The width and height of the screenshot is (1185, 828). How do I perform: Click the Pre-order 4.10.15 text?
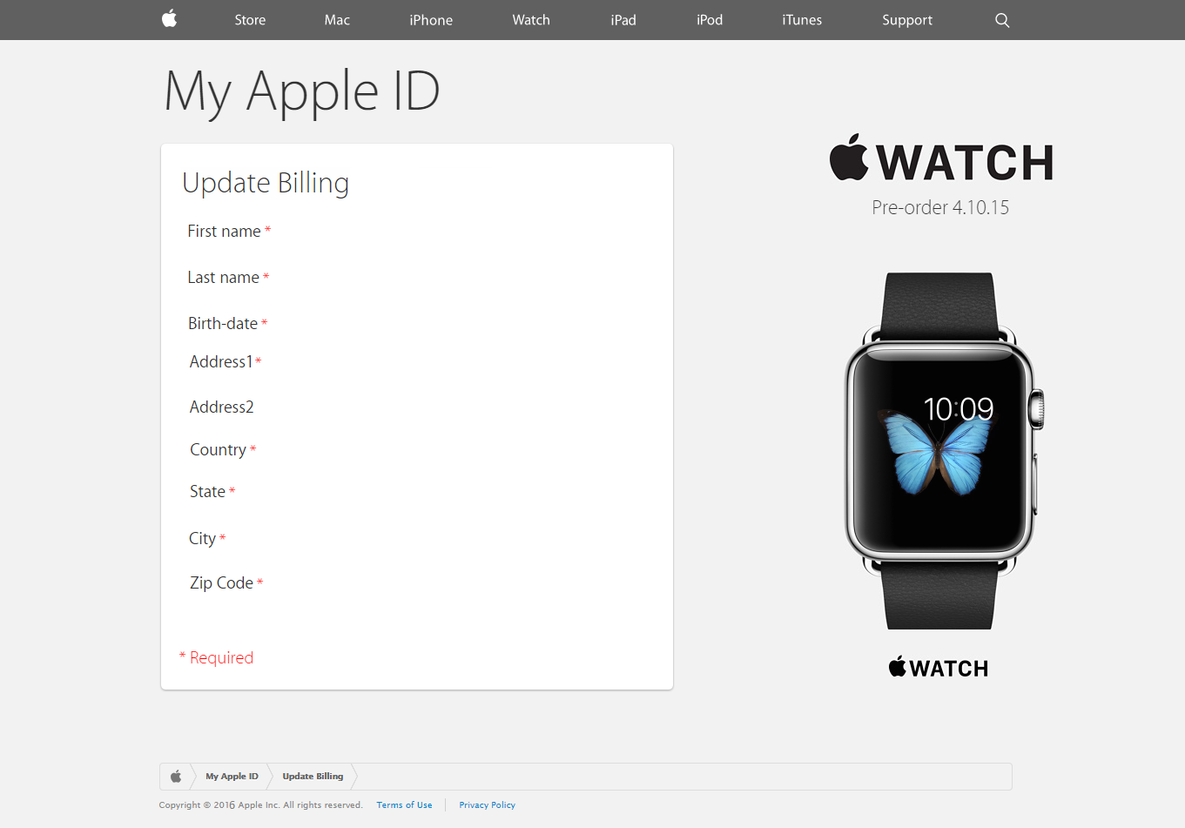pyautogui.click(x=940, y=207)
